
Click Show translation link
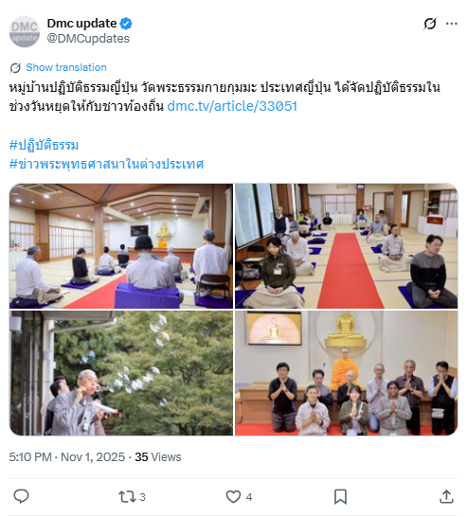[66, 67]
